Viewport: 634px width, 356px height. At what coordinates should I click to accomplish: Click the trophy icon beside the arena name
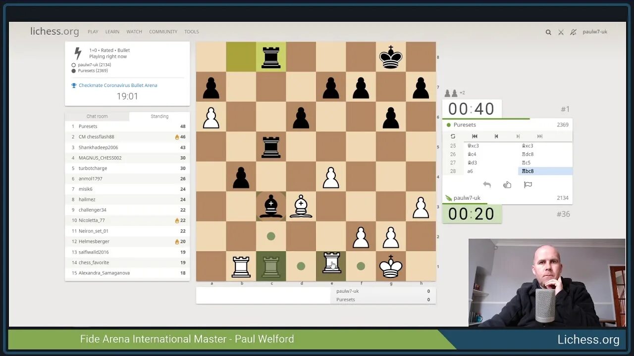pos(74,85)
